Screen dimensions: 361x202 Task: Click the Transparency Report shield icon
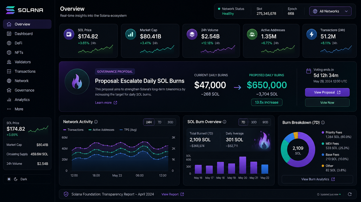point(66,194)
